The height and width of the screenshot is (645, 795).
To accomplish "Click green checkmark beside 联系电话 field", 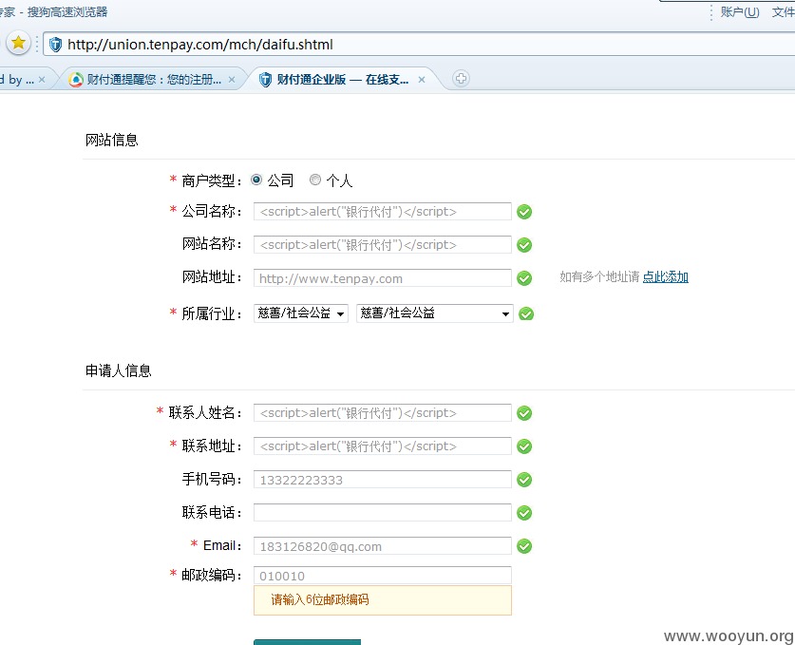I will [x=524, y=513].
